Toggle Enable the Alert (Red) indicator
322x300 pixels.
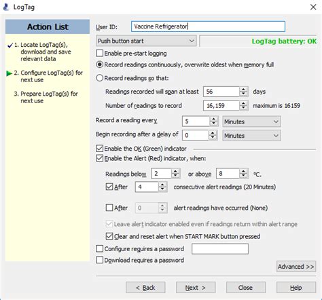pos(100,158)
